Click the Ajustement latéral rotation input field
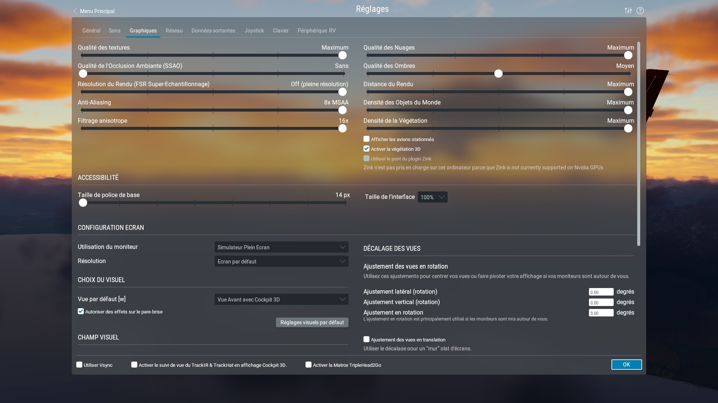Image resolution: width=718 pixels, height=403 pixels. pos(601,292)
